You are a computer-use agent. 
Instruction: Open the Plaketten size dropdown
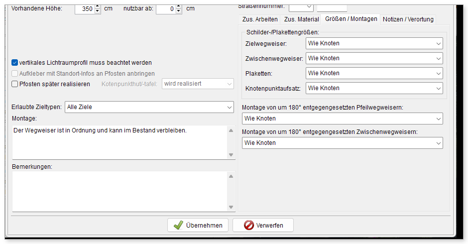pos(374,73)
